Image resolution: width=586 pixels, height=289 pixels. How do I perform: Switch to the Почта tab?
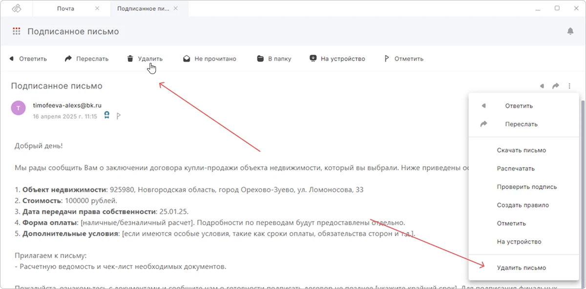coord(65,8)
